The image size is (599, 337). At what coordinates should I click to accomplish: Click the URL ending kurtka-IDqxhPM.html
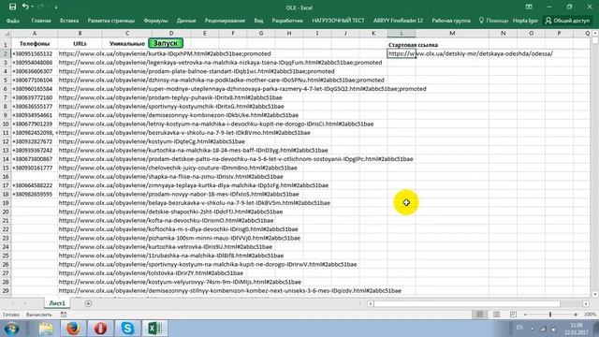165,54
